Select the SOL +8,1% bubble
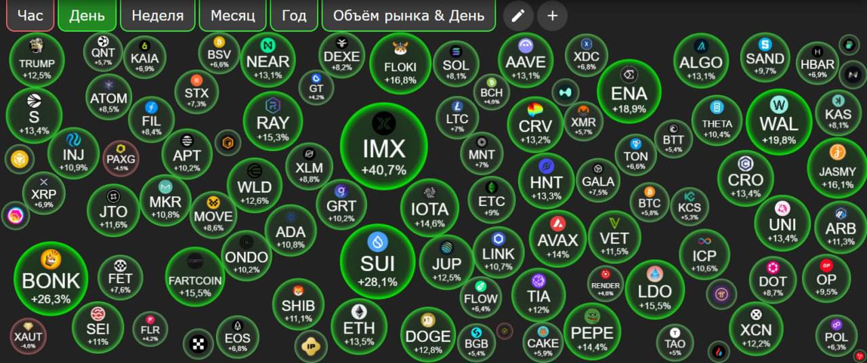 point(456,64)
